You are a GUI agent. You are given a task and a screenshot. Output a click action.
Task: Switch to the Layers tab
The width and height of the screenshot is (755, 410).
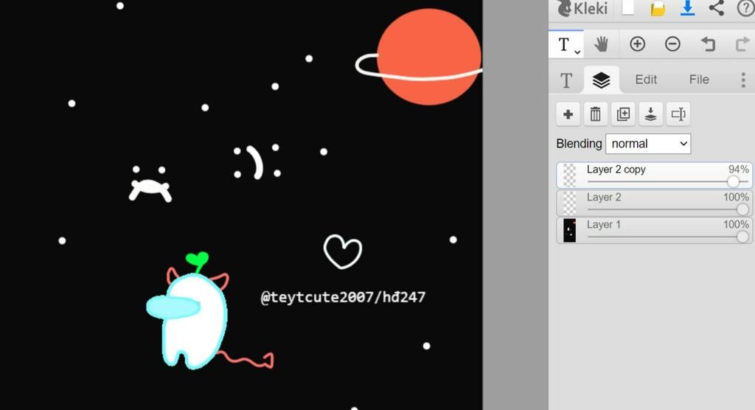pos(602,80)
